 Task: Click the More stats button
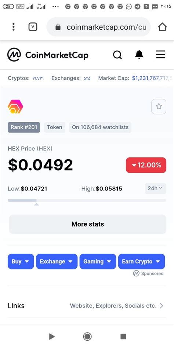tap(88, 224)
